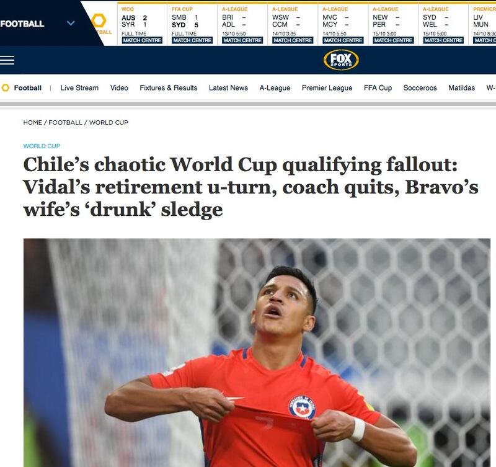Open Match Centre for NEW vs PER
The width and height of the screenshot is (496, 467).
pyautogui.click(x=393, y=40)
